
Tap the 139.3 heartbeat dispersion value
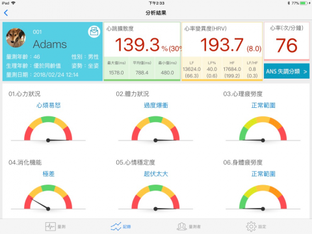[x=137, y=45]
